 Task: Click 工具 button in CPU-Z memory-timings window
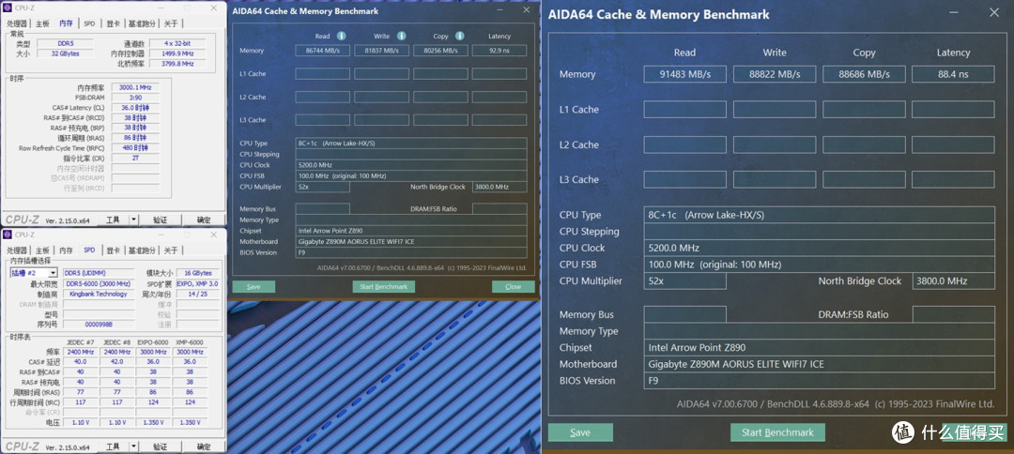pyautogui.click(x=113, y=219)
